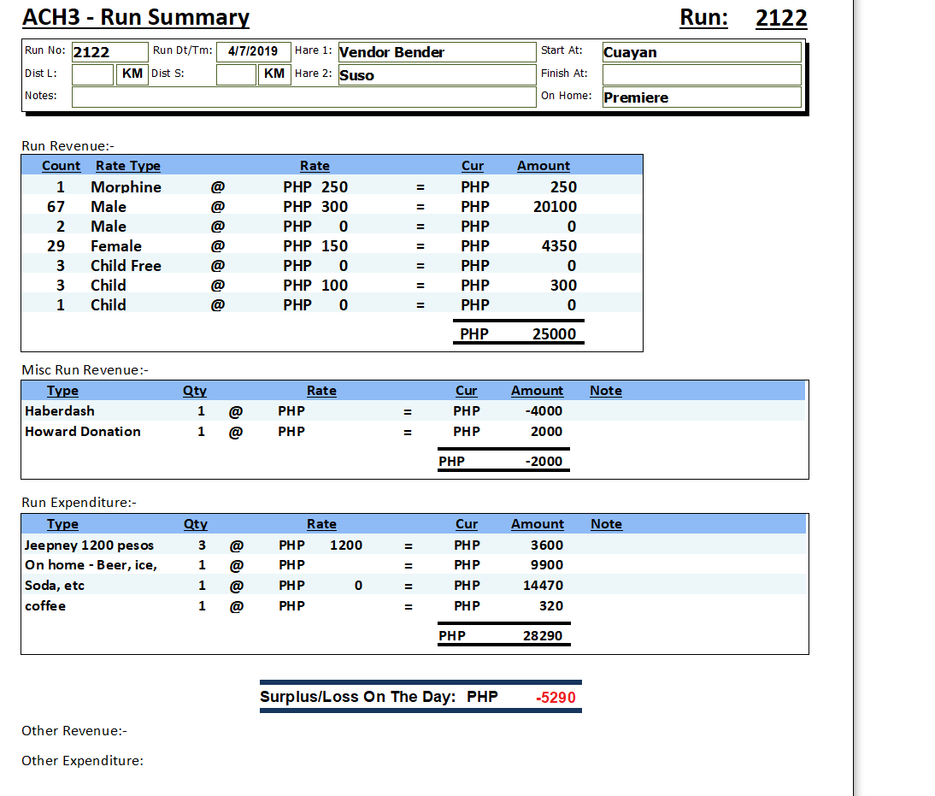Screen dimensions: 935x796
Task: Click the Run No field showing 2122
Action: [x=109, y=52]
